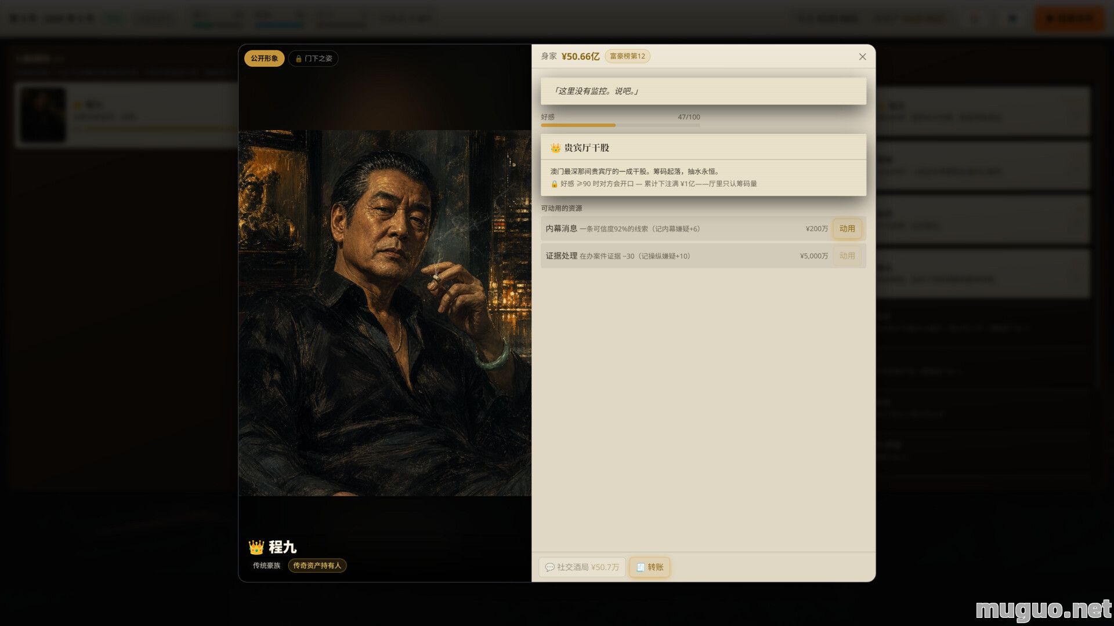The height and width of the screenshot is (626, 1114).
Task: Click the 好感 47/100 progress bar
Action: tap(620, 125)
